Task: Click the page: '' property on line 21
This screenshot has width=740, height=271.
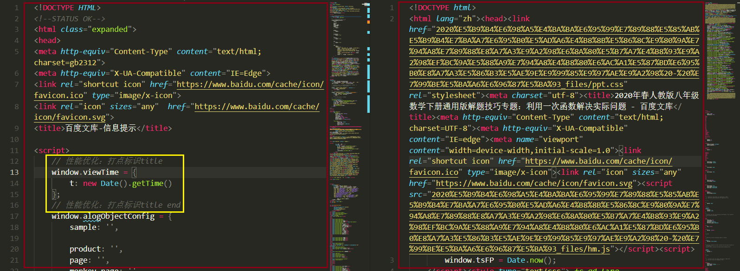Action: point(90,260)
